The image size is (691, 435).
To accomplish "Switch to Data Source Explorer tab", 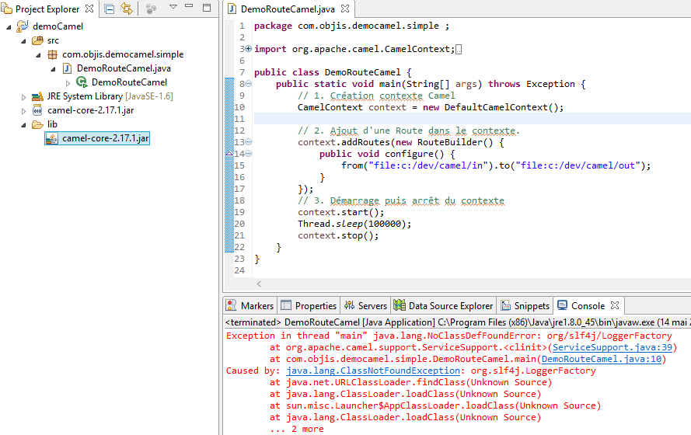I will (x=443, y=305).
